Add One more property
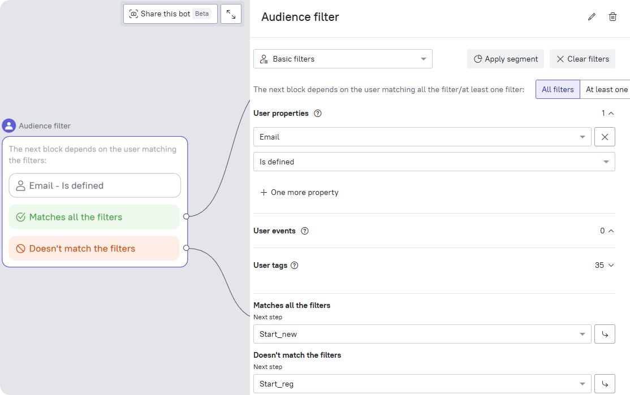630x395 pixels. [x=299, y=192]
